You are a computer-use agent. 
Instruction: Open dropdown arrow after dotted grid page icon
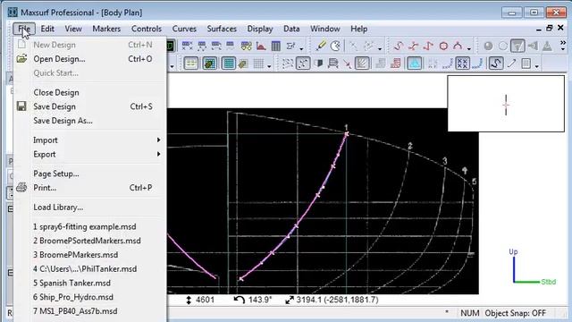point(536,66)
